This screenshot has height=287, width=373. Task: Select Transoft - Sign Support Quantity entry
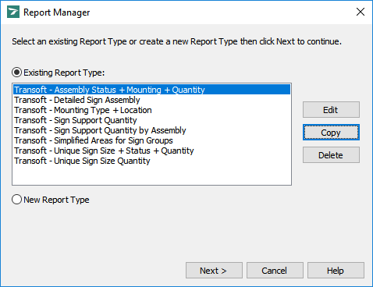click(151, 120)
